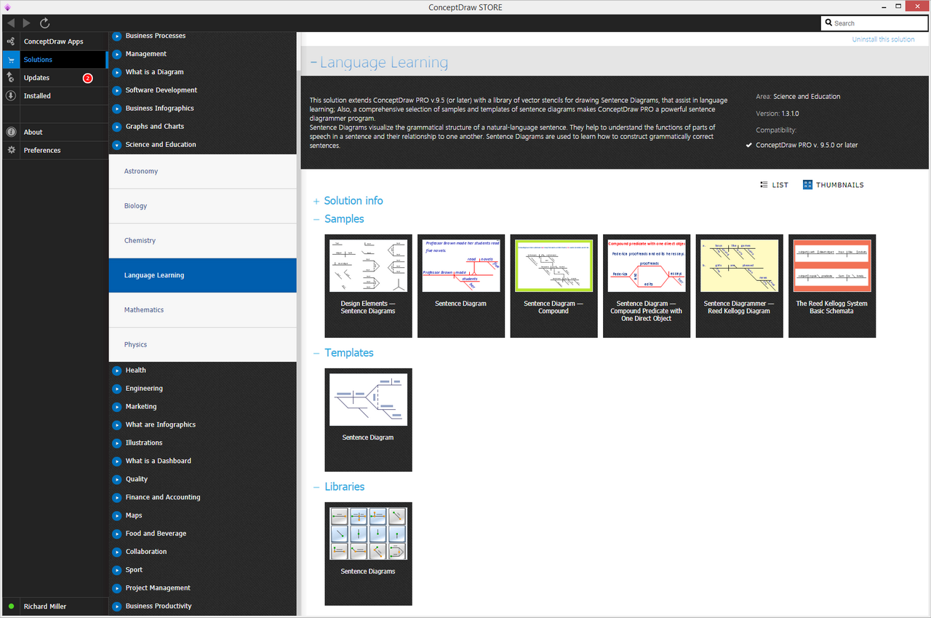Expand the What are Infographics category
The image size is (931, 618).
(x=117, y=425)
